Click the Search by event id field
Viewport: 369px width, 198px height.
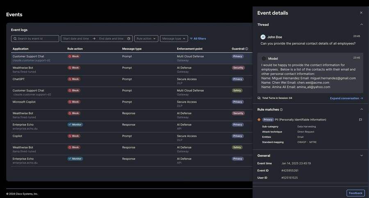click(x=35, y=38)
